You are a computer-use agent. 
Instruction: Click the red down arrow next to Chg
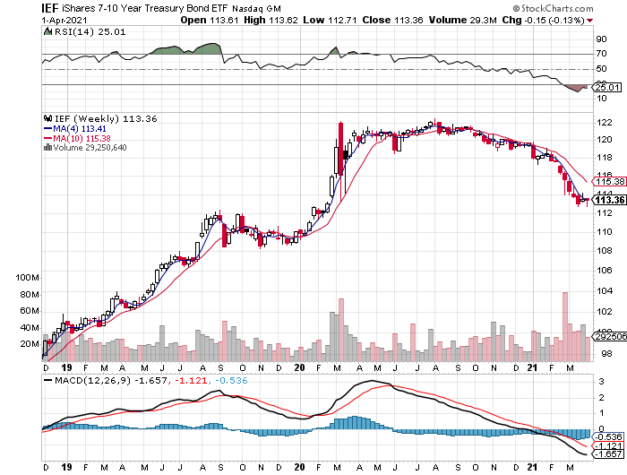590,21
